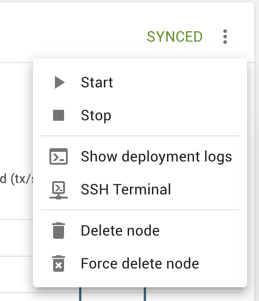Click the play triangle icon beside Start
The image size is (259, 301).
click(59, 82)
